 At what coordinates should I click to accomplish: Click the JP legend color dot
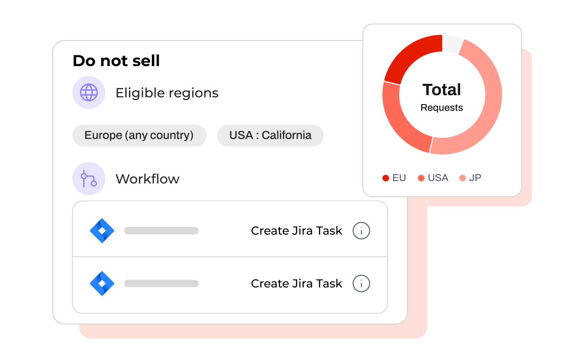tap(462, 178)
